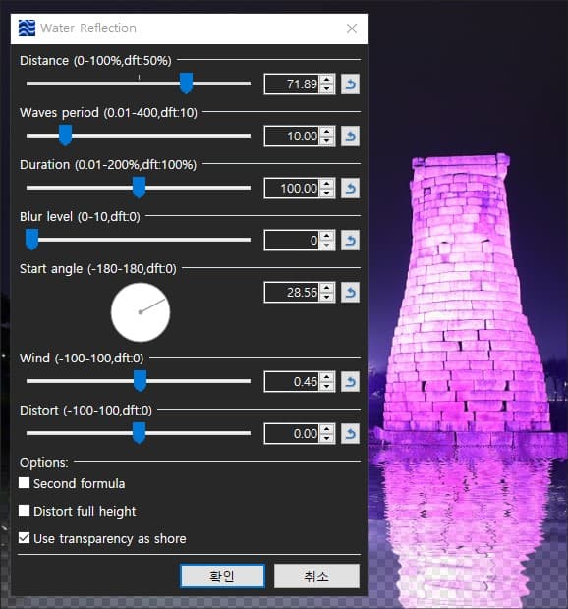Decrease Wind with down spinner arrow

coord(327,386)
